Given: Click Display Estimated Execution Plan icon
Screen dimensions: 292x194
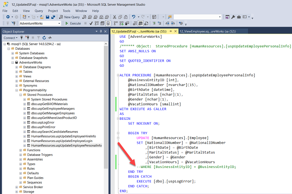Looking at the screenshot, I should 97,23.
